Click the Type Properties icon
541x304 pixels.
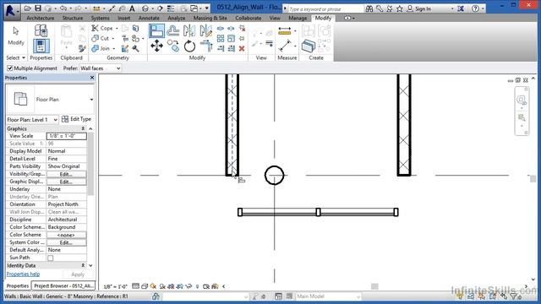[41, 30]
